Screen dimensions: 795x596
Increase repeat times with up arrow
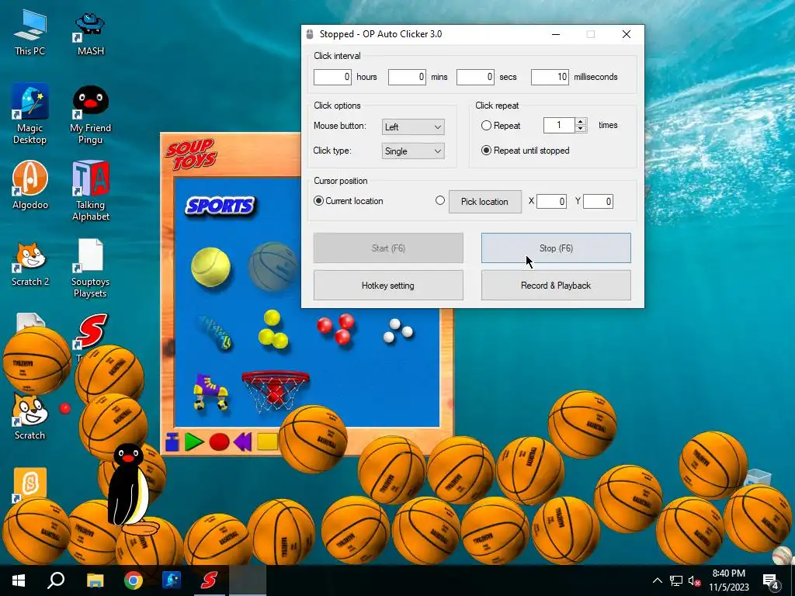click(x=581, y=121)
